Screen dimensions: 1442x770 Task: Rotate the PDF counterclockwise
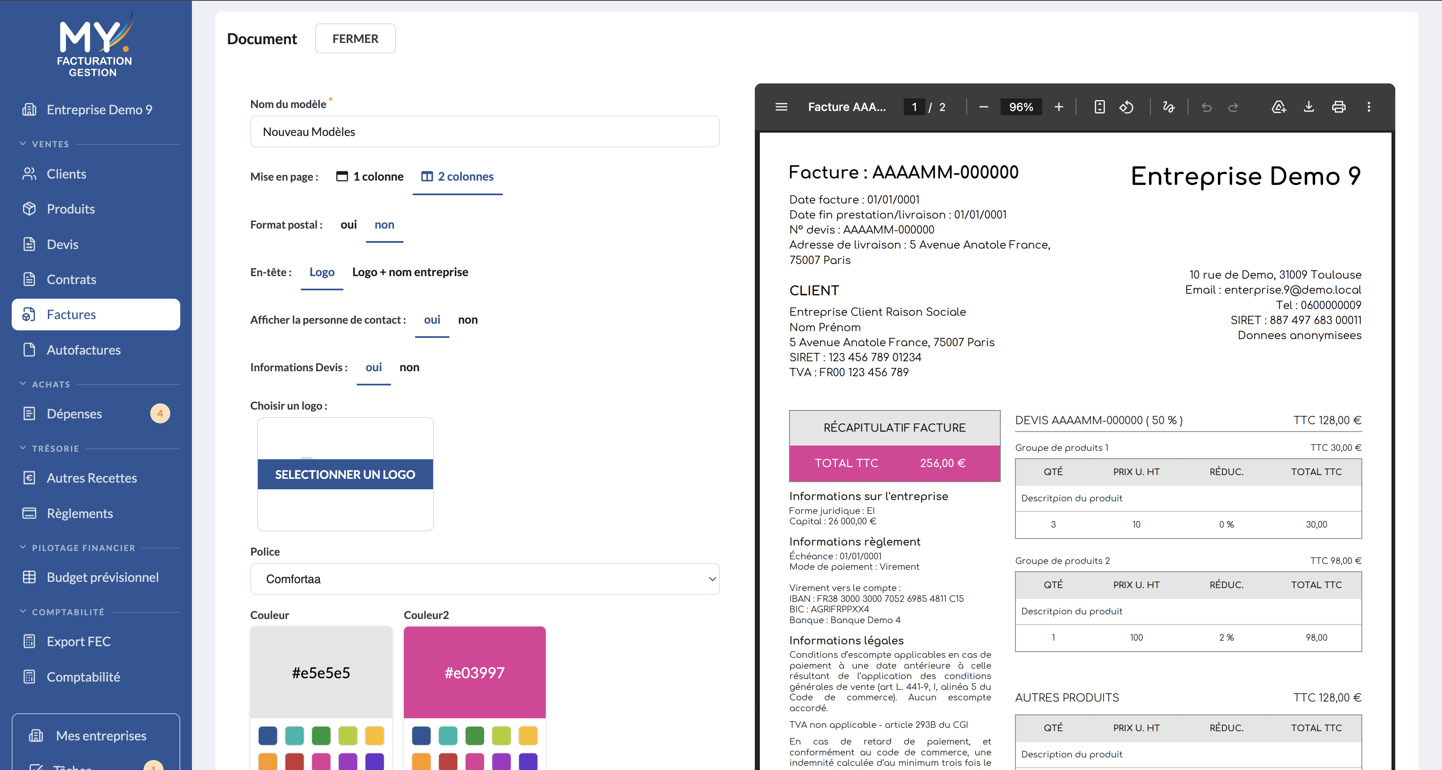(x=1126, y=107)
